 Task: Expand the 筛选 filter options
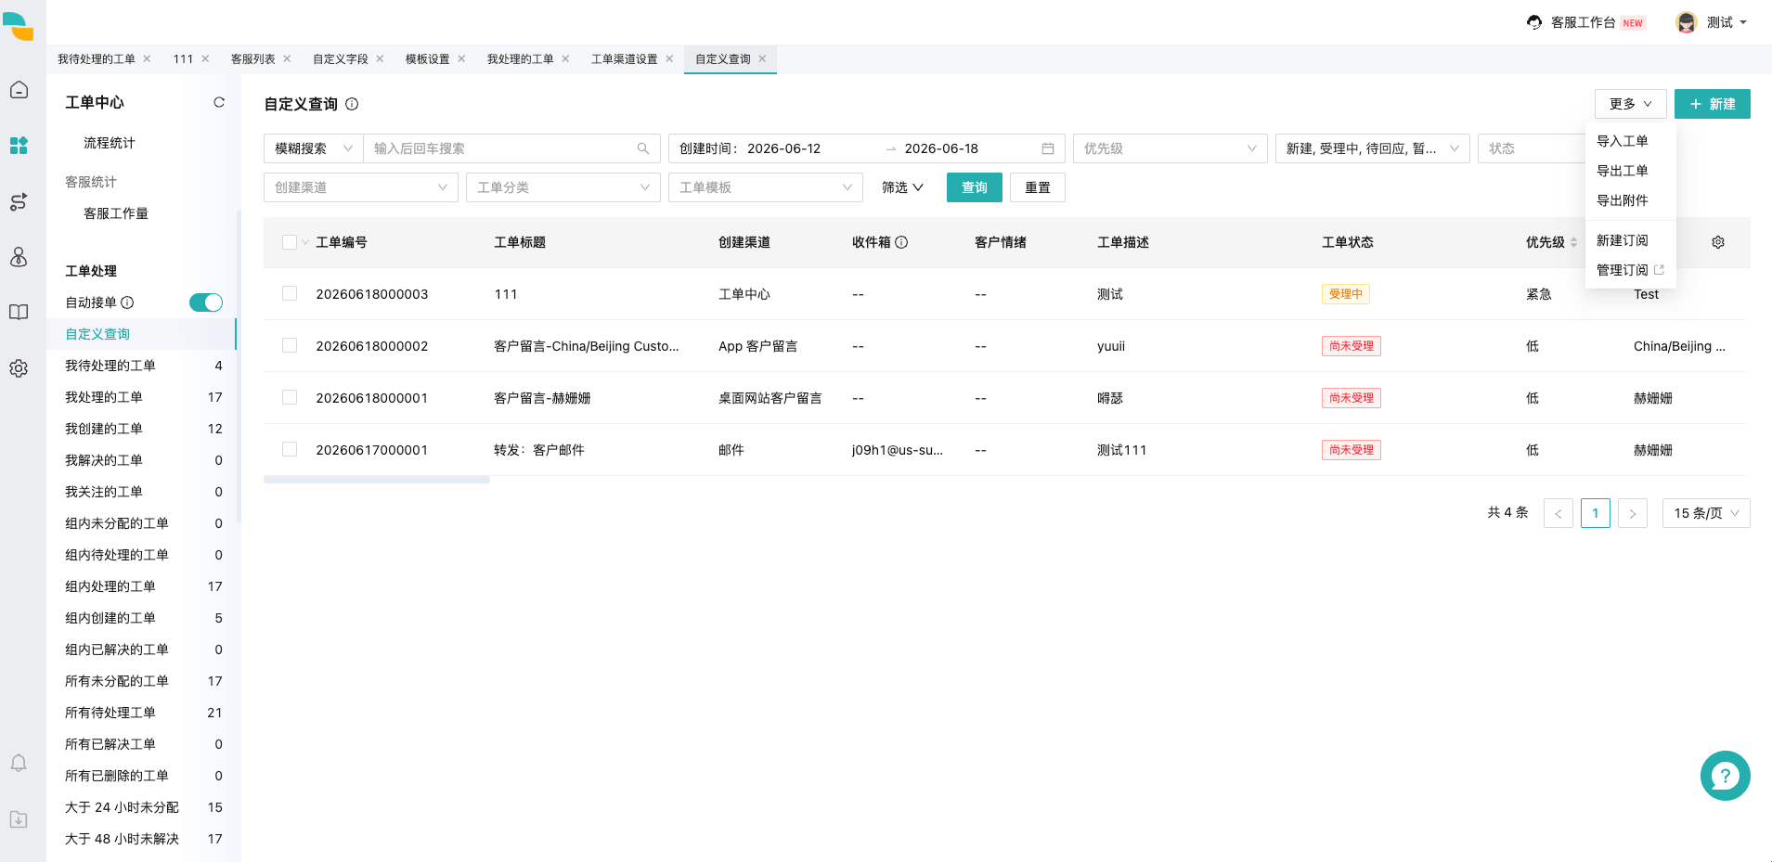902,187
